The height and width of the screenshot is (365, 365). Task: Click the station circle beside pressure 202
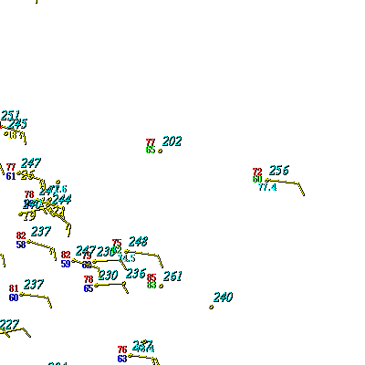click(x=161, y=151)
